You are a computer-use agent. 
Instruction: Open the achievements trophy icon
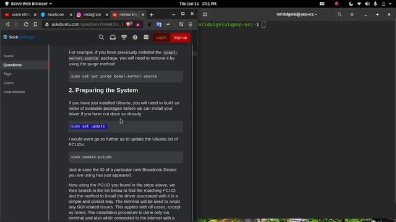tap(124, 38)
